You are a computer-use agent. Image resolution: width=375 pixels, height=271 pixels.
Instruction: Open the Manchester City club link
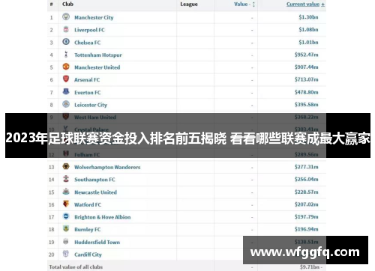94,17
